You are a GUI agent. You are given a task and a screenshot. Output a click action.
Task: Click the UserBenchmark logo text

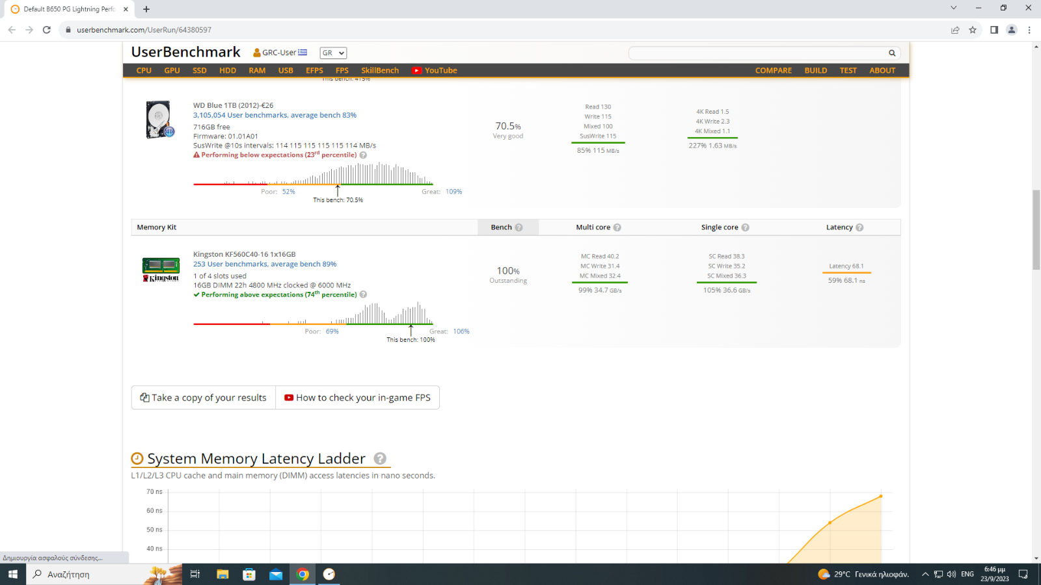pos(185,52)
